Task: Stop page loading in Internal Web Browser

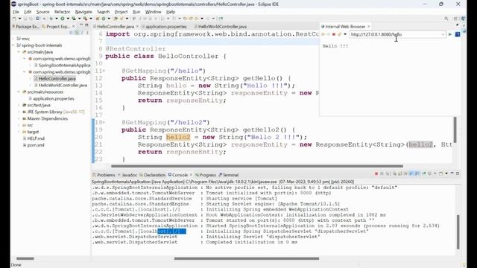Action: 334,34
